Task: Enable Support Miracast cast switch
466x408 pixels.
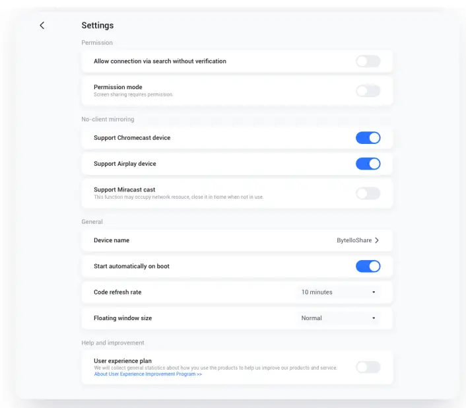Action: [368, 193]
